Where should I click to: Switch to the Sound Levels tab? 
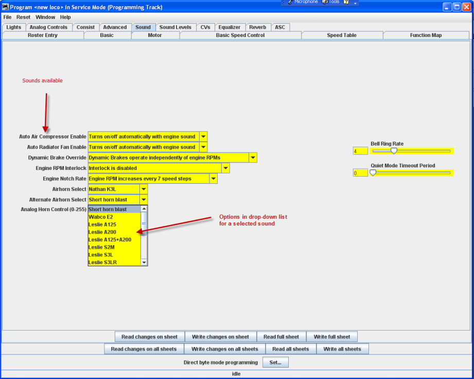175,27
